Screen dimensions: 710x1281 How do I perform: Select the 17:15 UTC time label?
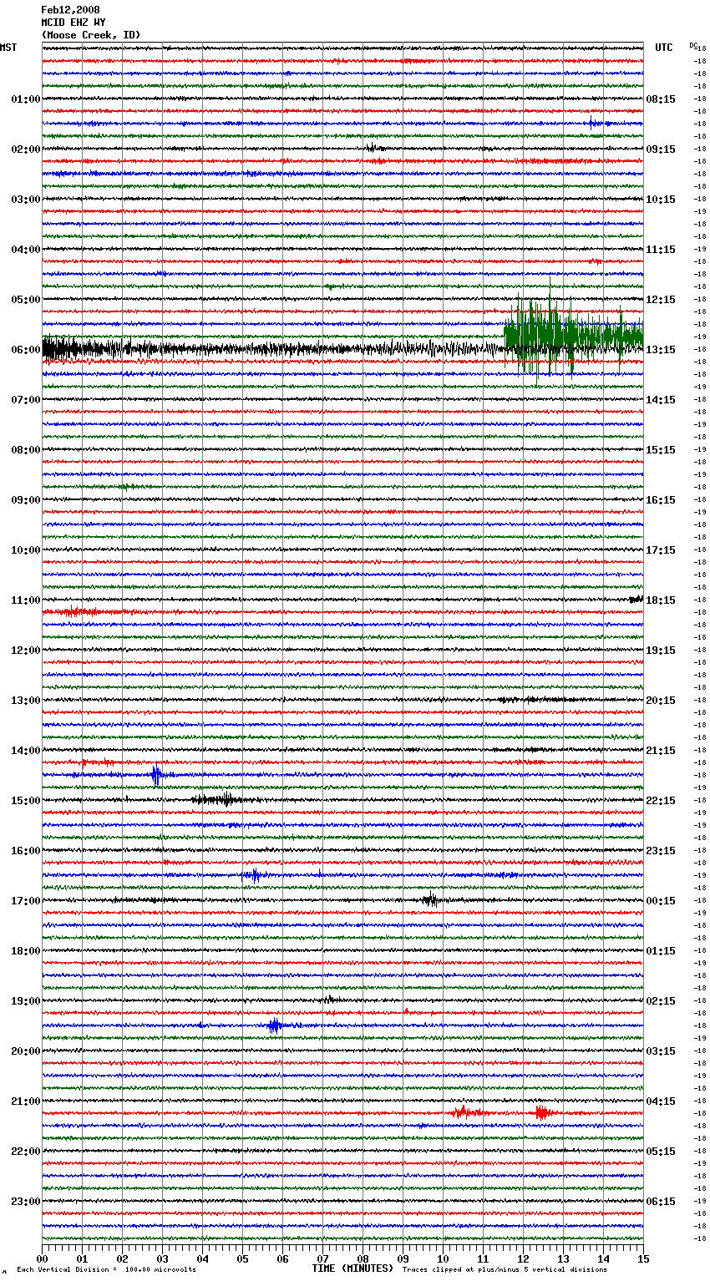point(661,550)
